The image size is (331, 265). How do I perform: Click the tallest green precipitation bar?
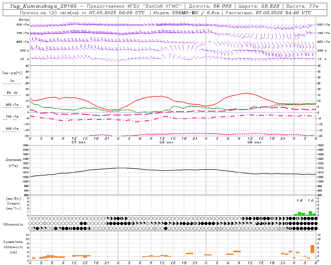[x=310, y=213]
